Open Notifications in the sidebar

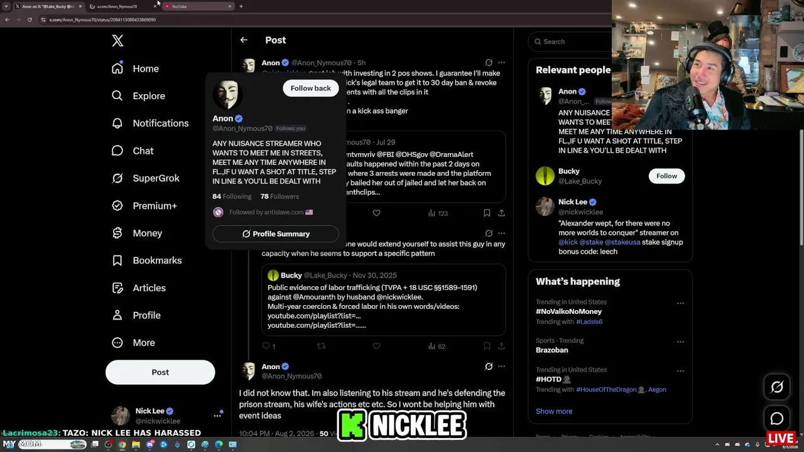point(150,123)
